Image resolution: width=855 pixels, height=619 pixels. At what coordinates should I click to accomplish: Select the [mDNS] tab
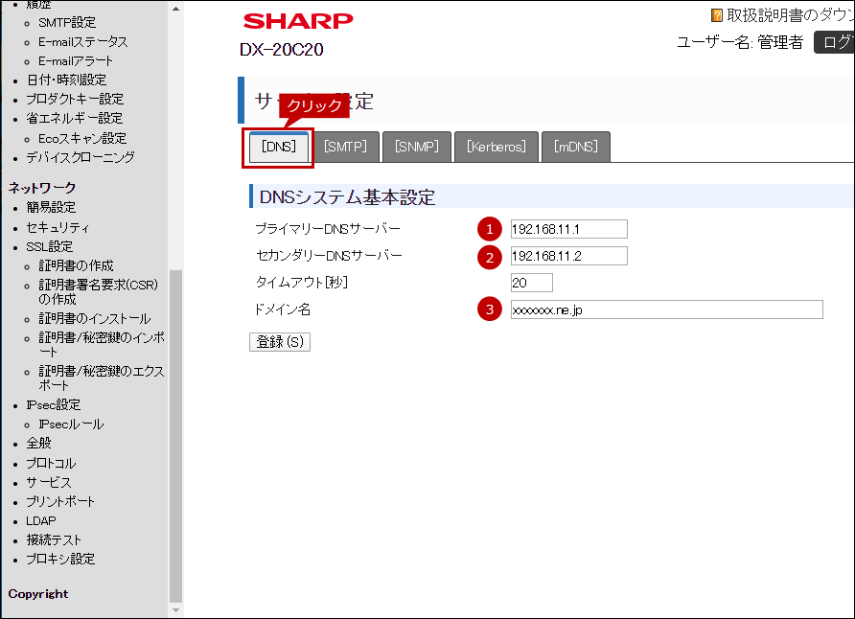tap(576, 147)
